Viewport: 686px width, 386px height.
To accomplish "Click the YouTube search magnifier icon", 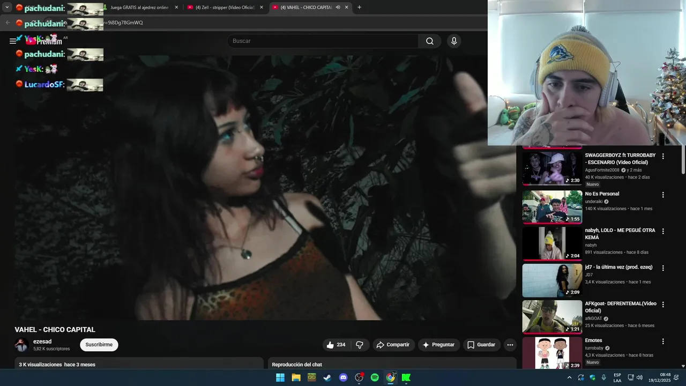I will pyautogui.click(x=430, y=41).
